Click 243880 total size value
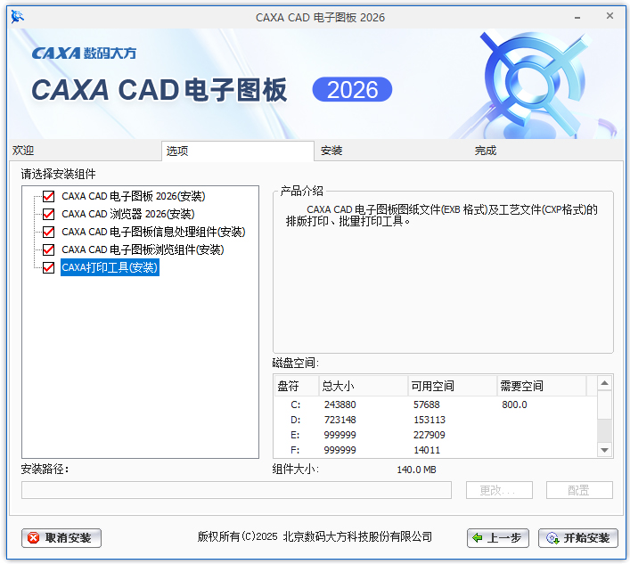 [340, 405]
